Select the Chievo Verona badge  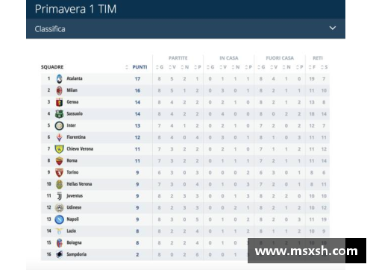(x=59, y=149)
